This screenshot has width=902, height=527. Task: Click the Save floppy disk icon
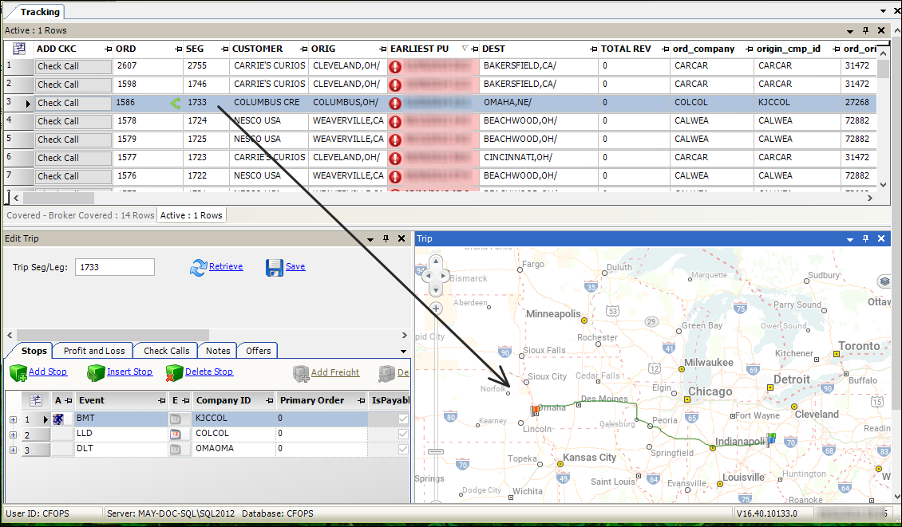click(x=275, y=267)
